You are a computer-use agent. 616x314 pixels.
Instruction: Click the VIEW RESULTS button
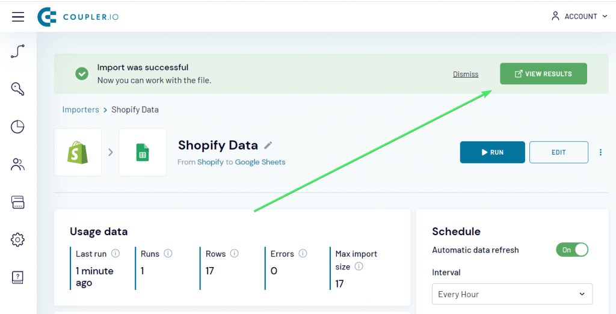coord(543,73)
